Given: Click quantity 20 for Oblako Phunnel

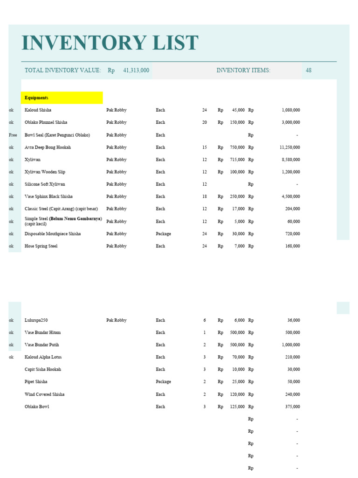Looking at the screenshot, I should point(205,122).
